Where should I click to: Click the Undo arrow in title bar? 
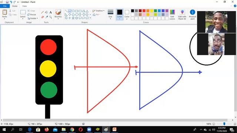click(x=11, y=2)
